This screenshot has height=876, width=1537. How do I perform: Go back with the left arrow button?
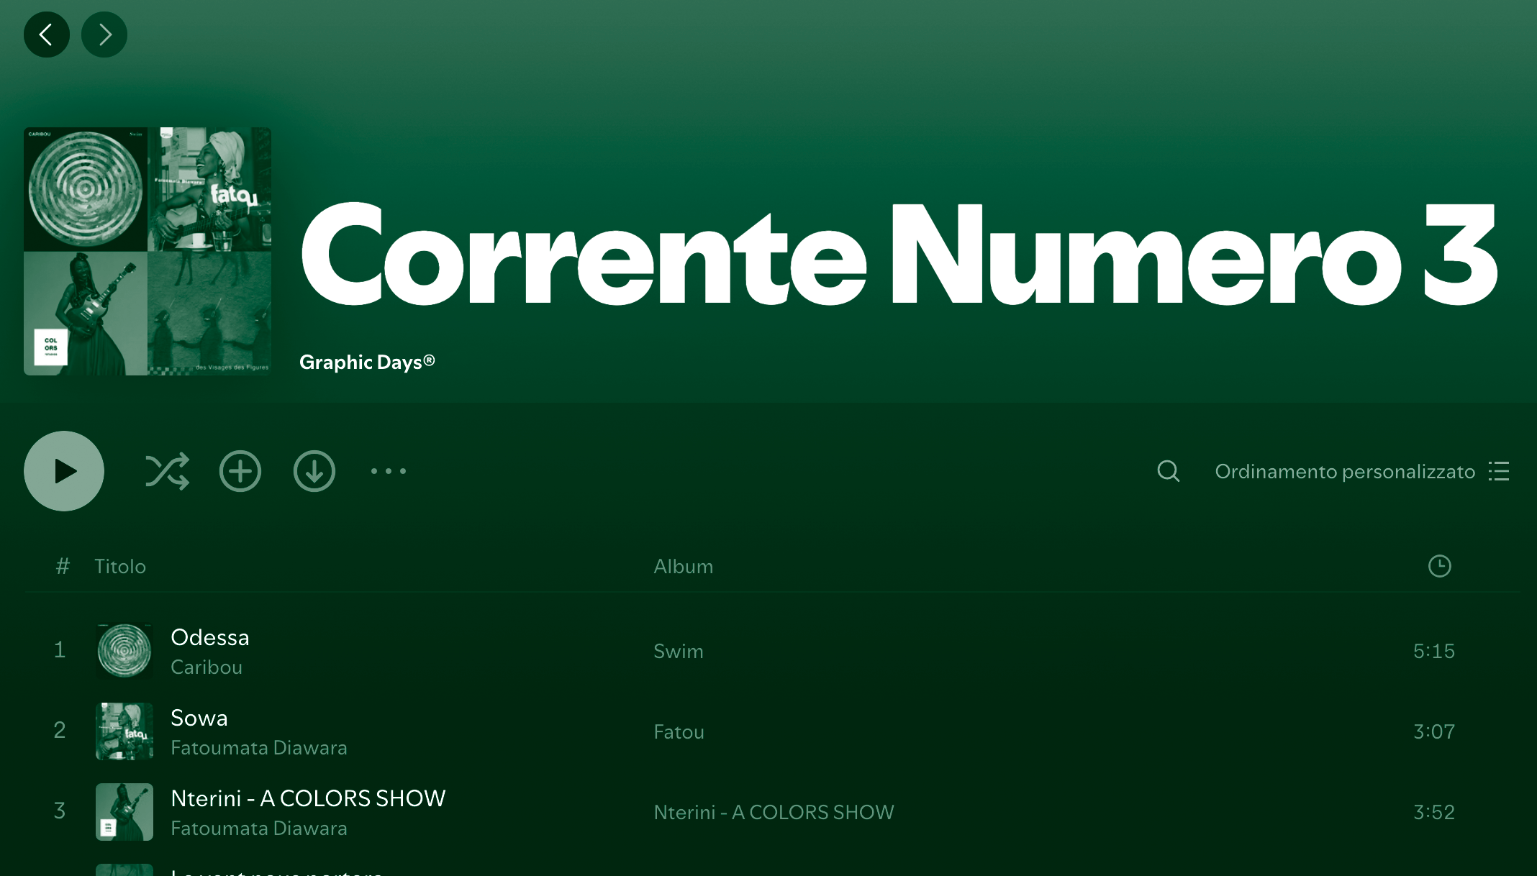[x=47, y=35]
